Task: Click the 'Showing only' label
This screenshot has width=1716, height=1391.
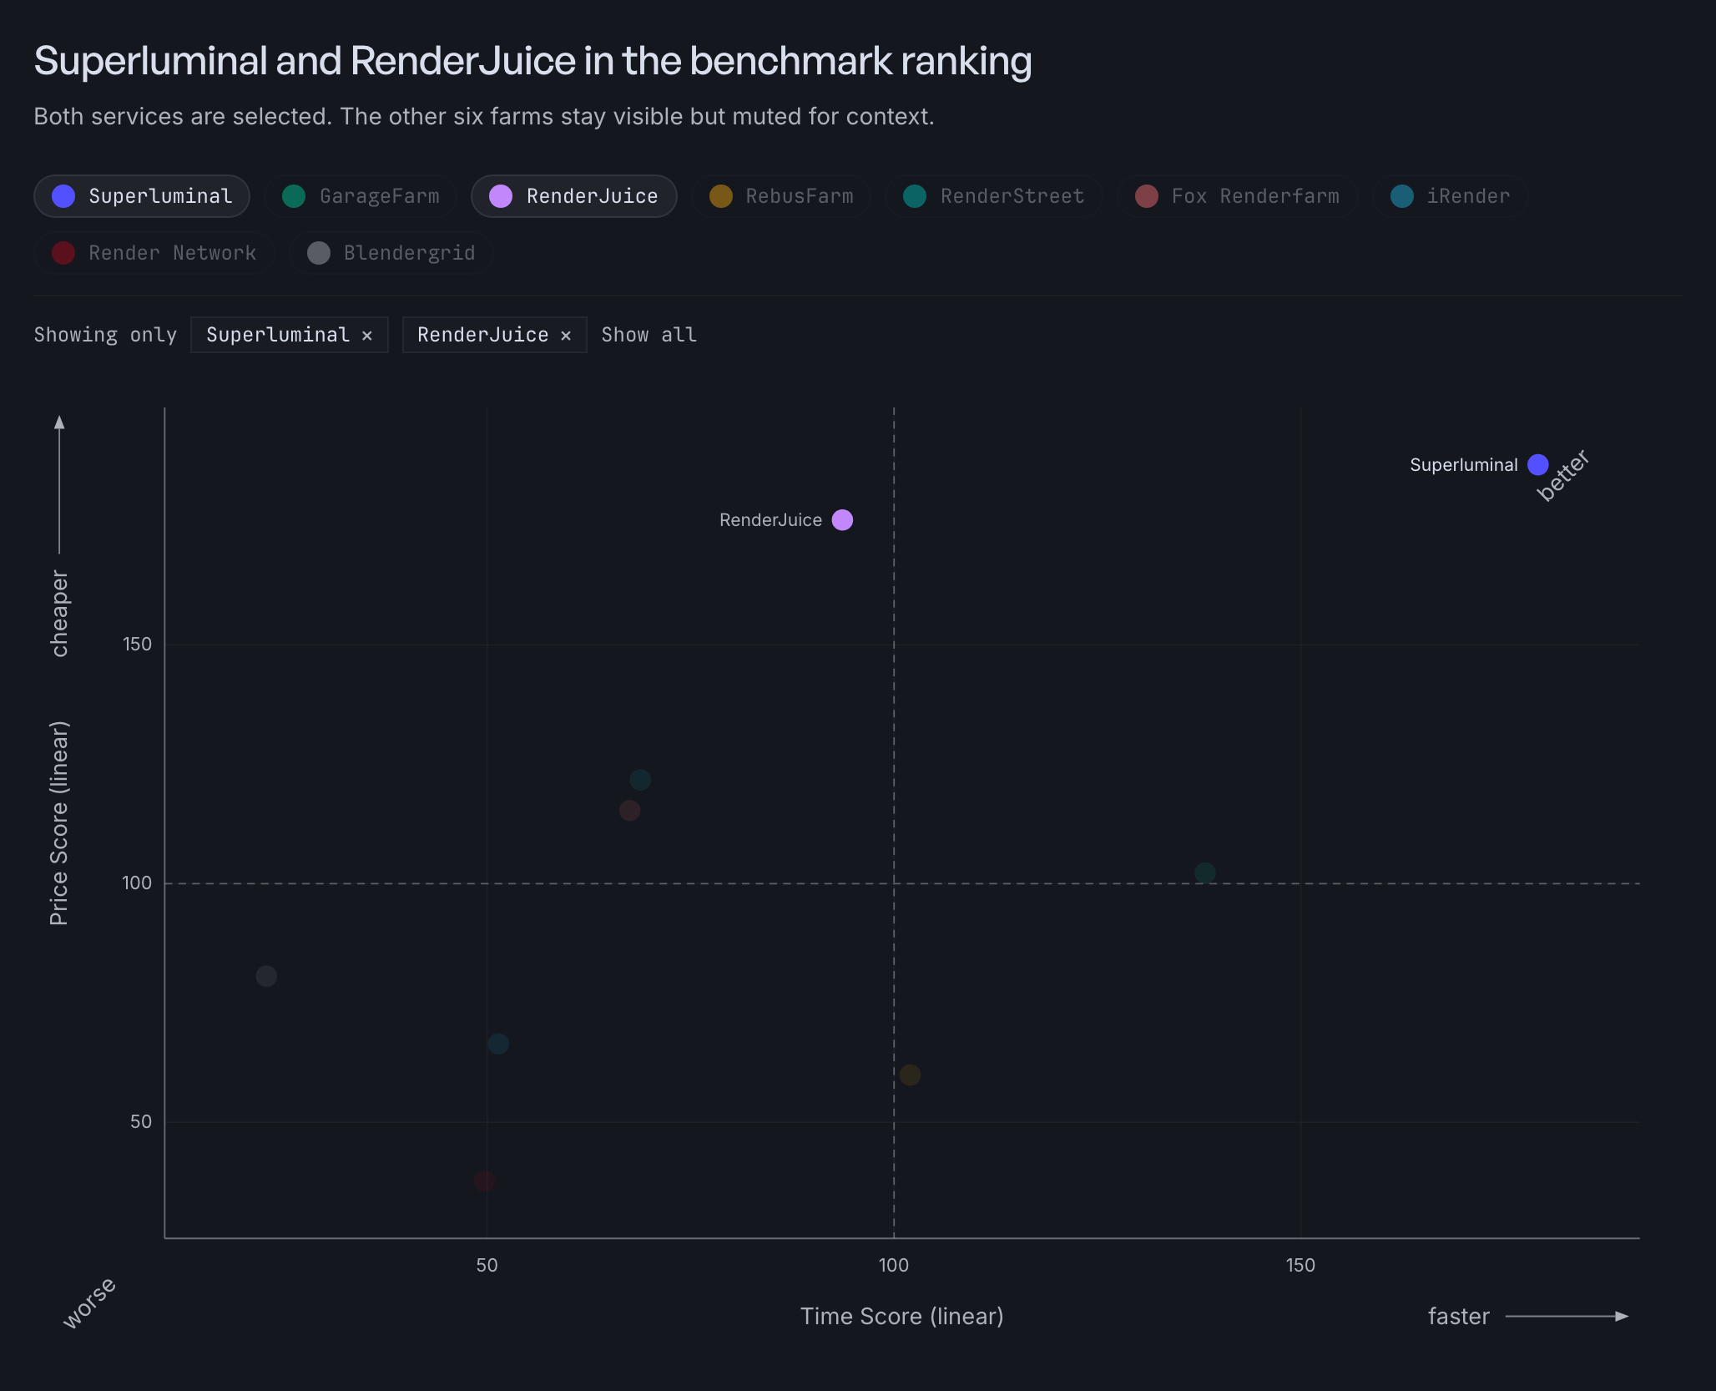Action: pos(105,335)
